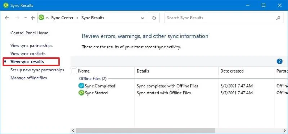This screenshot has height=134, width=288.
Task: Click the double chevron in address bar
Action: pos(48,18)
